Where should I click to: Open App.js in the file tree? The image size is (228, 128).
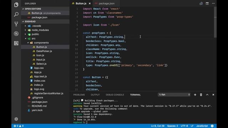45,72
